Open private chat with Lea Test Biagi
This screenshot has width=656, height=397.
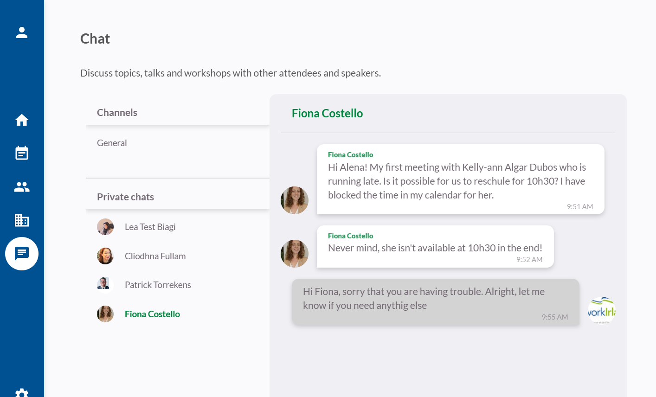pos(150,227)
